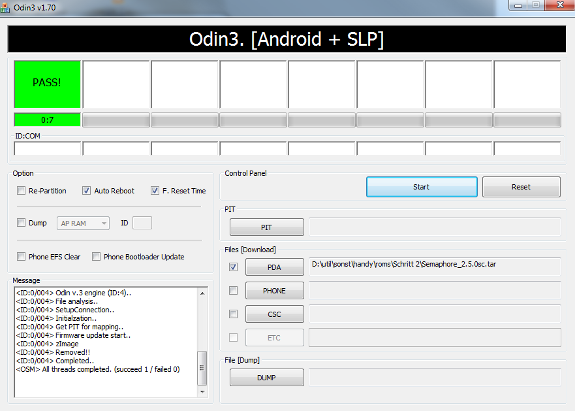Screen dimensions: 575x411
Task: Select the 'All threads completed' log line
Action: 98,369
